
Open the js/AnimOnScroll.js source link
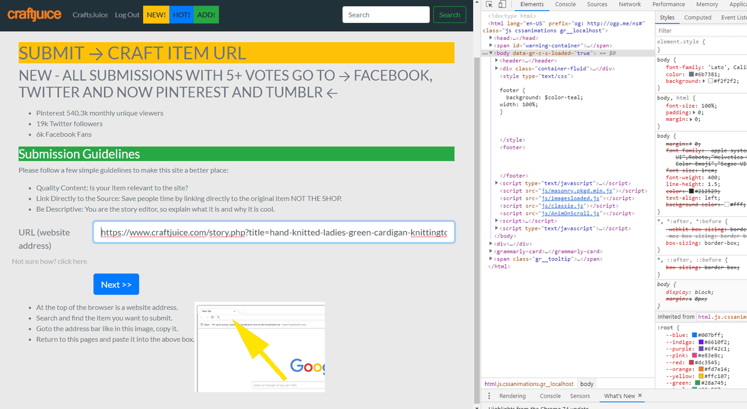click(x=571, y=213)
